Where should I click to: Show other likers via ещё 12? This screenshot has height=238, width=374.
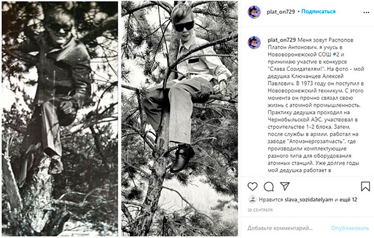pos(348,199)
